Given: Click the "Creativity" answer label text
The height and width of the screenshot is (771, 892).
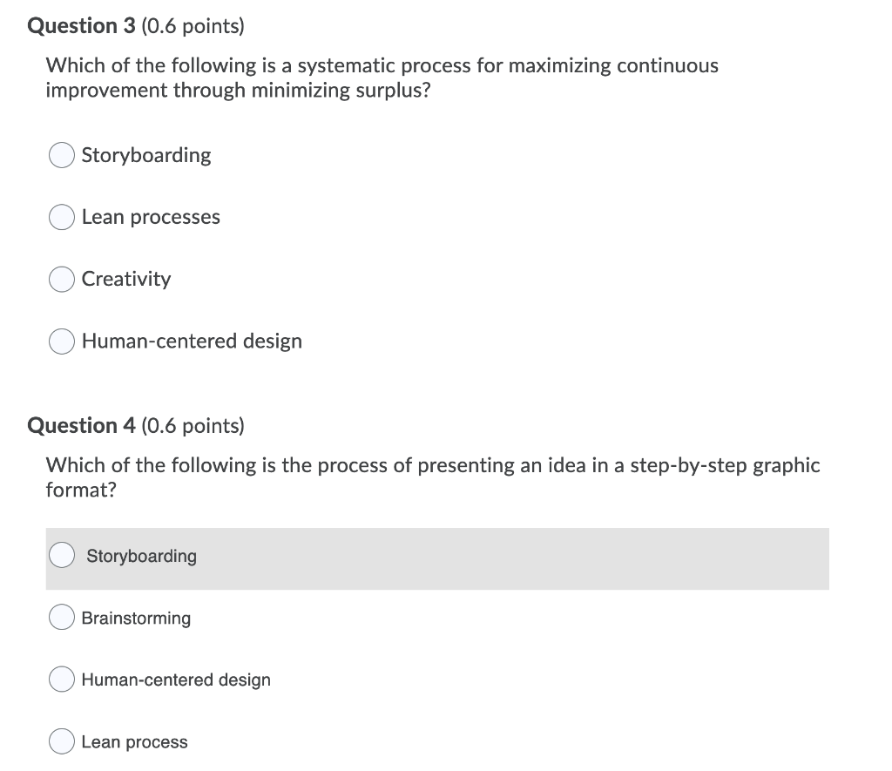Looking at the screenshot, I should (x=126, y=280).
